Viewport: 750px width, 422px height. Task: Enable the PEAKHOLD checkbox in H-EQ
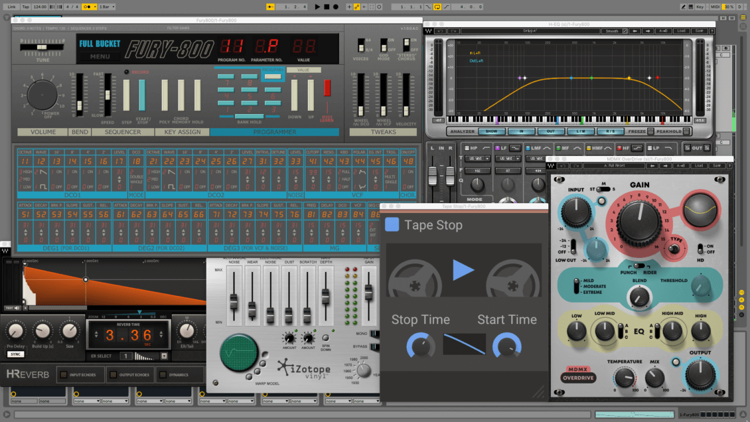(x=686, y=131)
